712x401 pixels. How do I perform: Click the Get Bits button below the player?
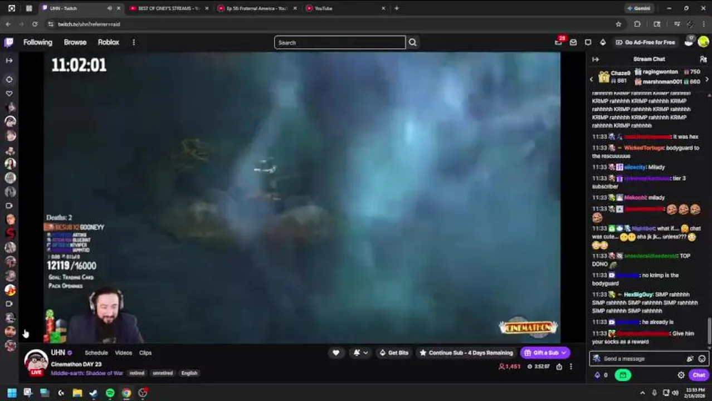coord(394,353)
